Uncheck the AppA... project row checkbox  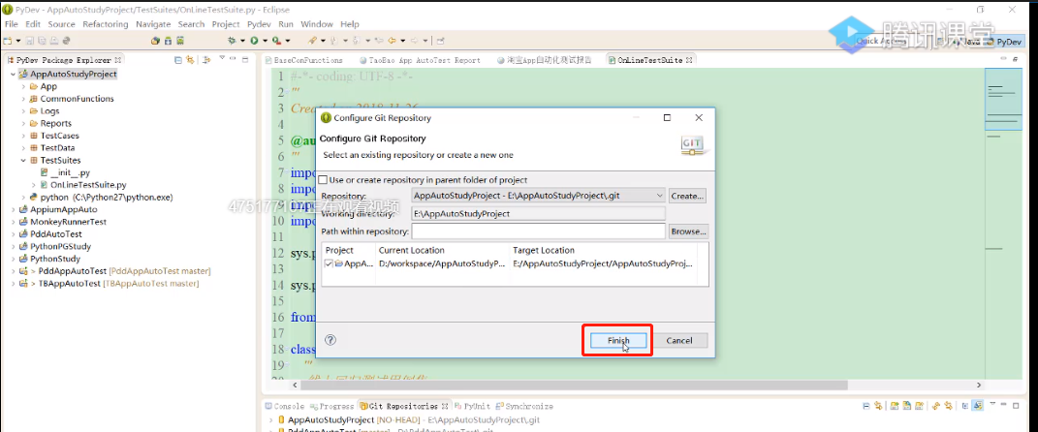click(329, 263)
